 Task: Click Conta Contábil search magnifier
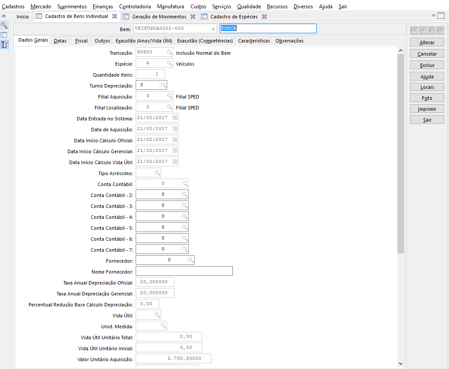point(185,184)
